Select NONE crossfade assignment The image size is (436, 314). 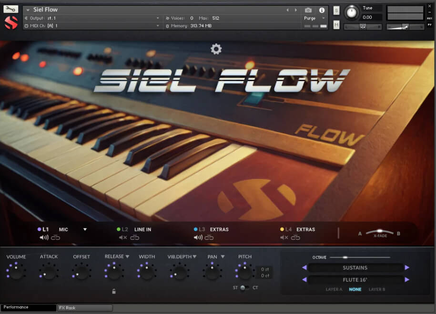tap(355, 289)
